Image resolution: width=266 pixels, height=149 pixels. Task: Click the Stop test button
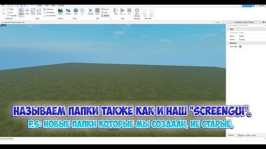coord(129,12)
